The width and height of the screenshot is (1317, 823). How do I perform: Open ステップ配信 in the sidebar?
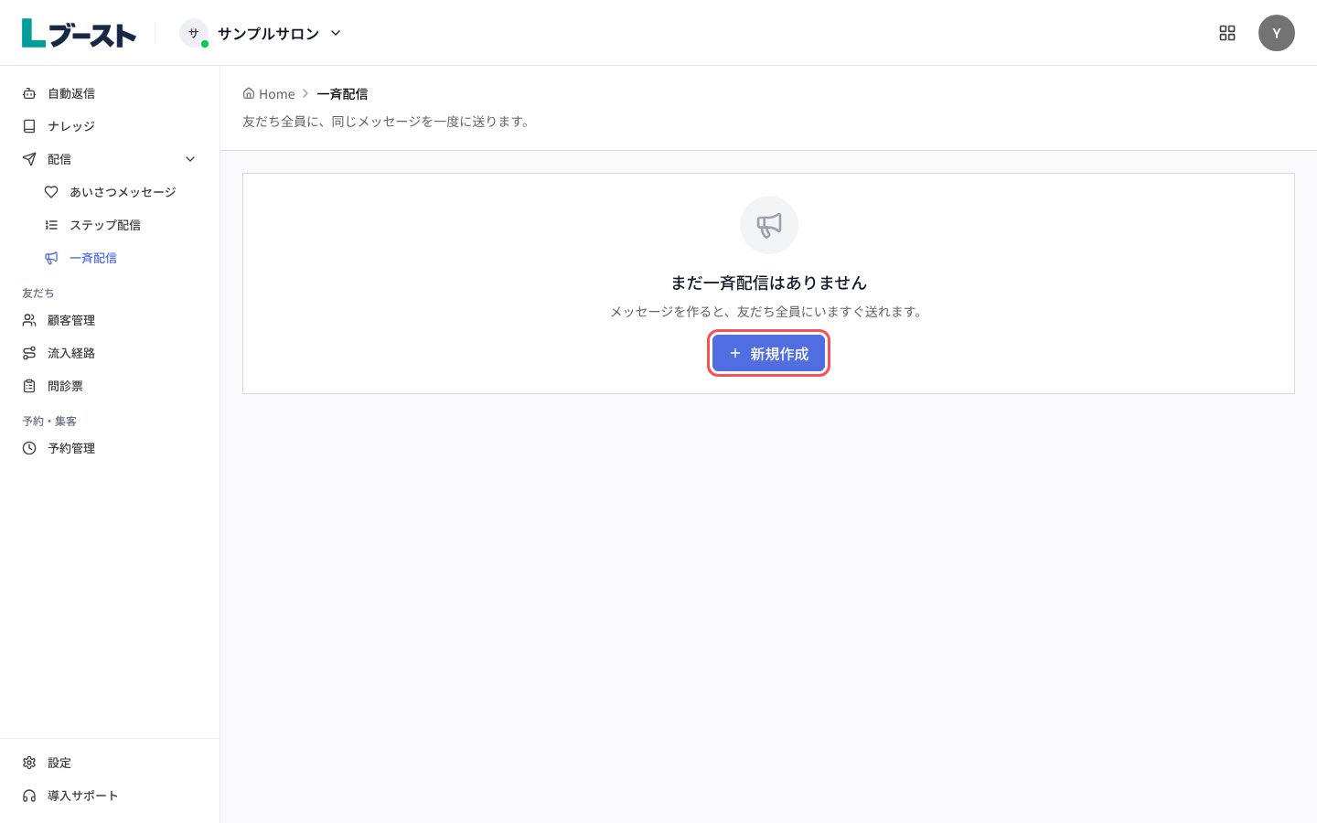(121, 225)
